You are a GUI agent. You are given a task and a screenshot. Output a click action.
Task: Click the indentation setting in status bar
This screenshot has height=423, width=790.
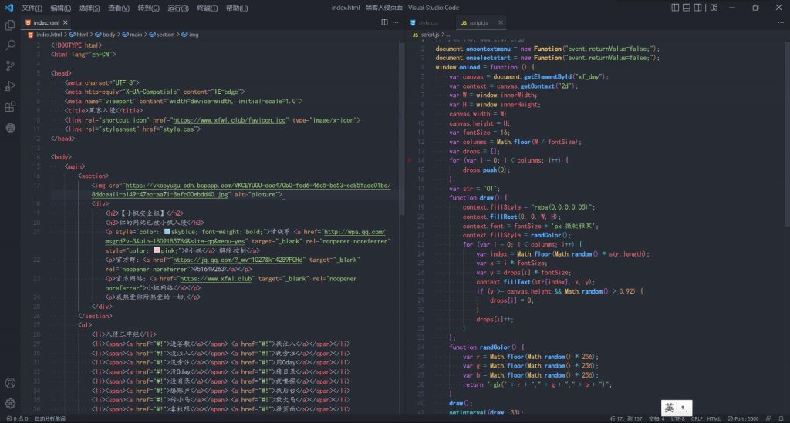[657, 418]
